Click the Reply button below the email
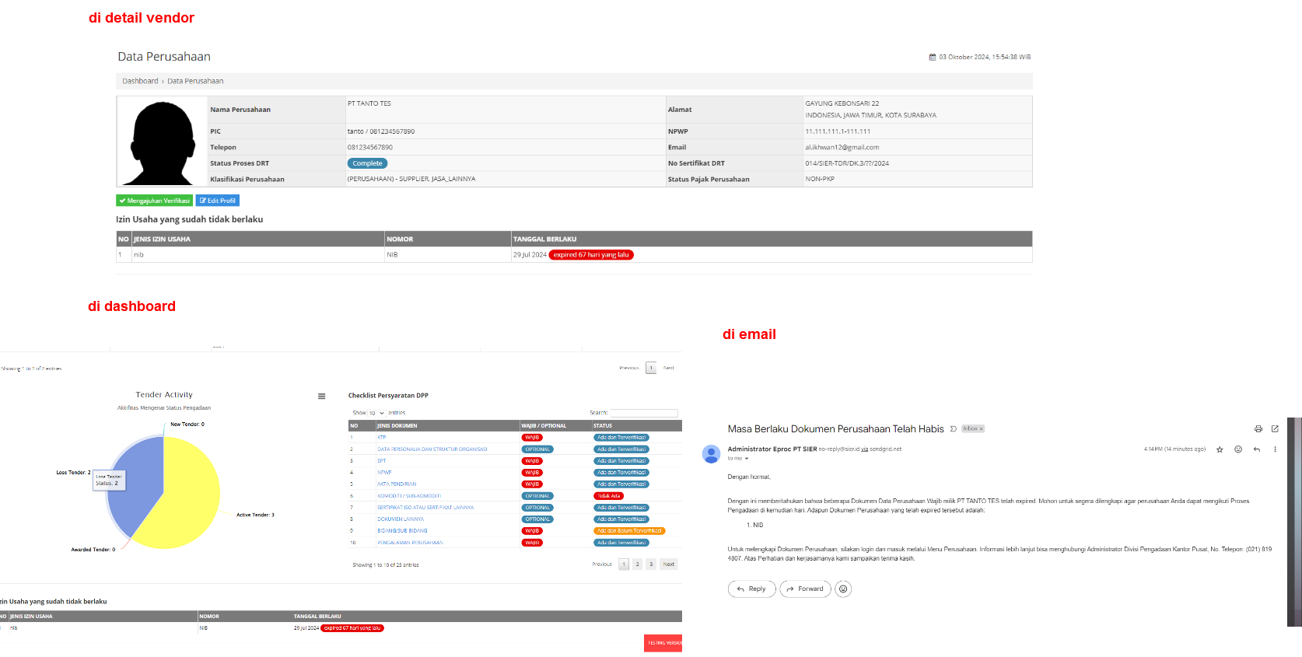The width and height of the screenshot is (1302, 657). (751, 589)
